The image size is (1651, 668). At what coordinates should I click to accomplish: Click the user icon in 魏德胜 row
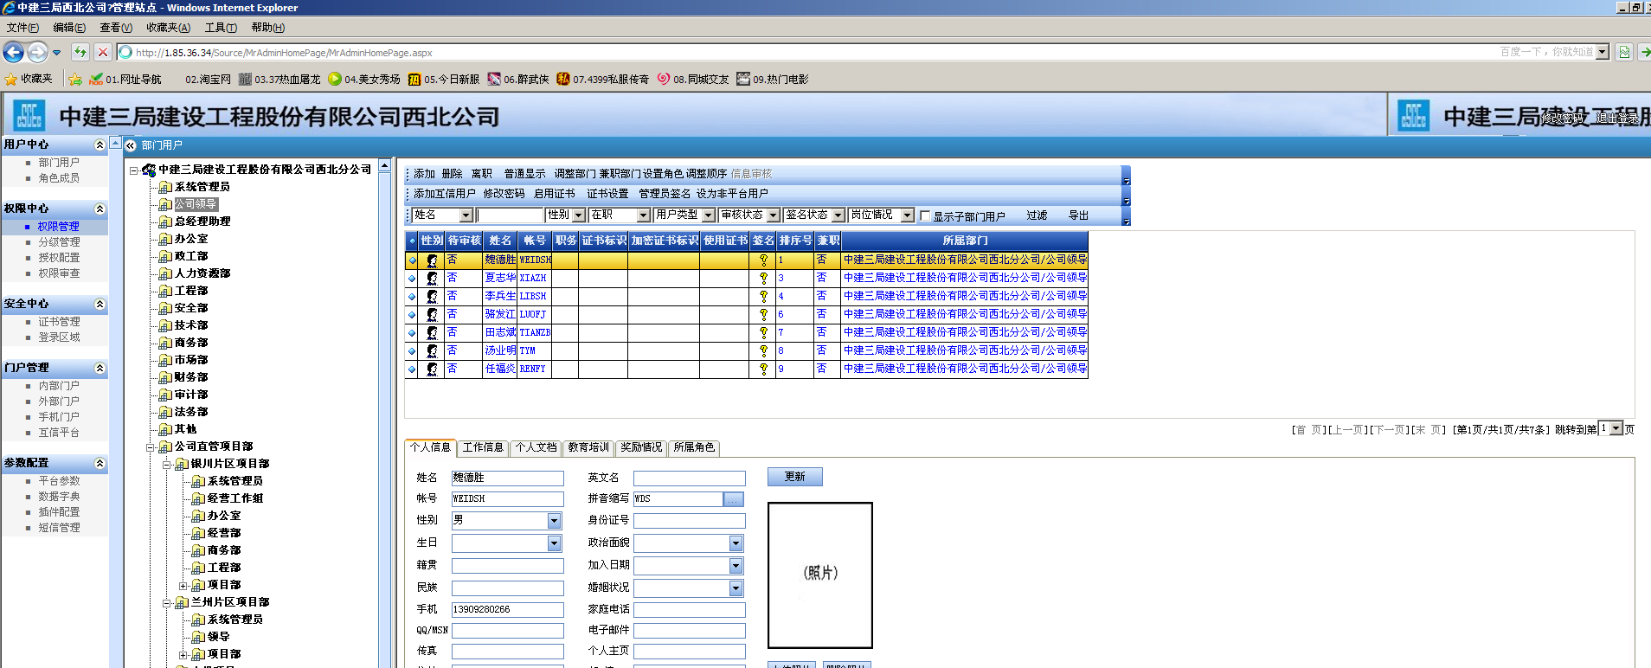[x=432, y=260]
